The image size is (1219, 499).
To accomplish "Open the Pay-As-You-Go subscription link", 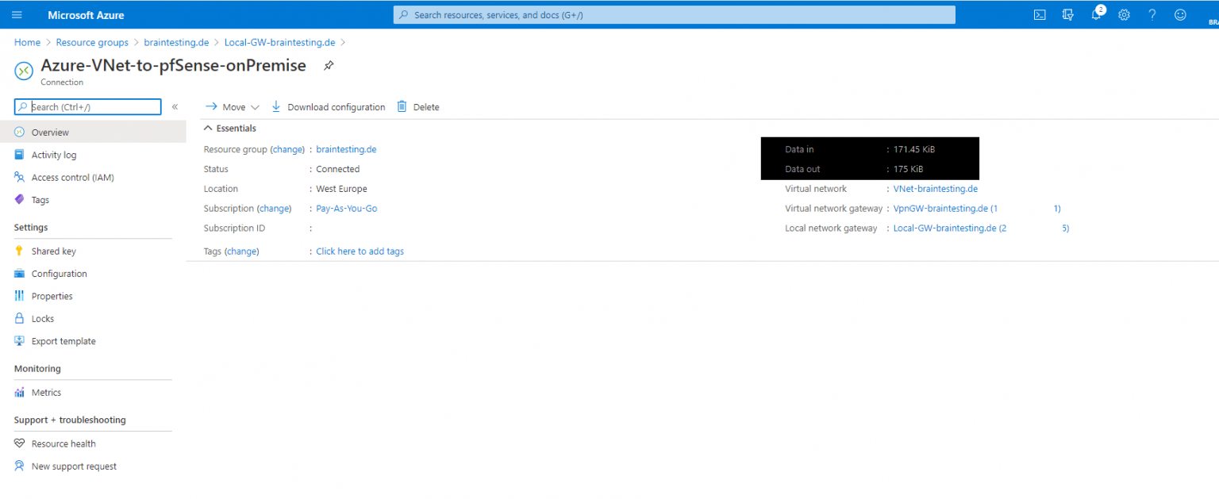I will 347,209.
